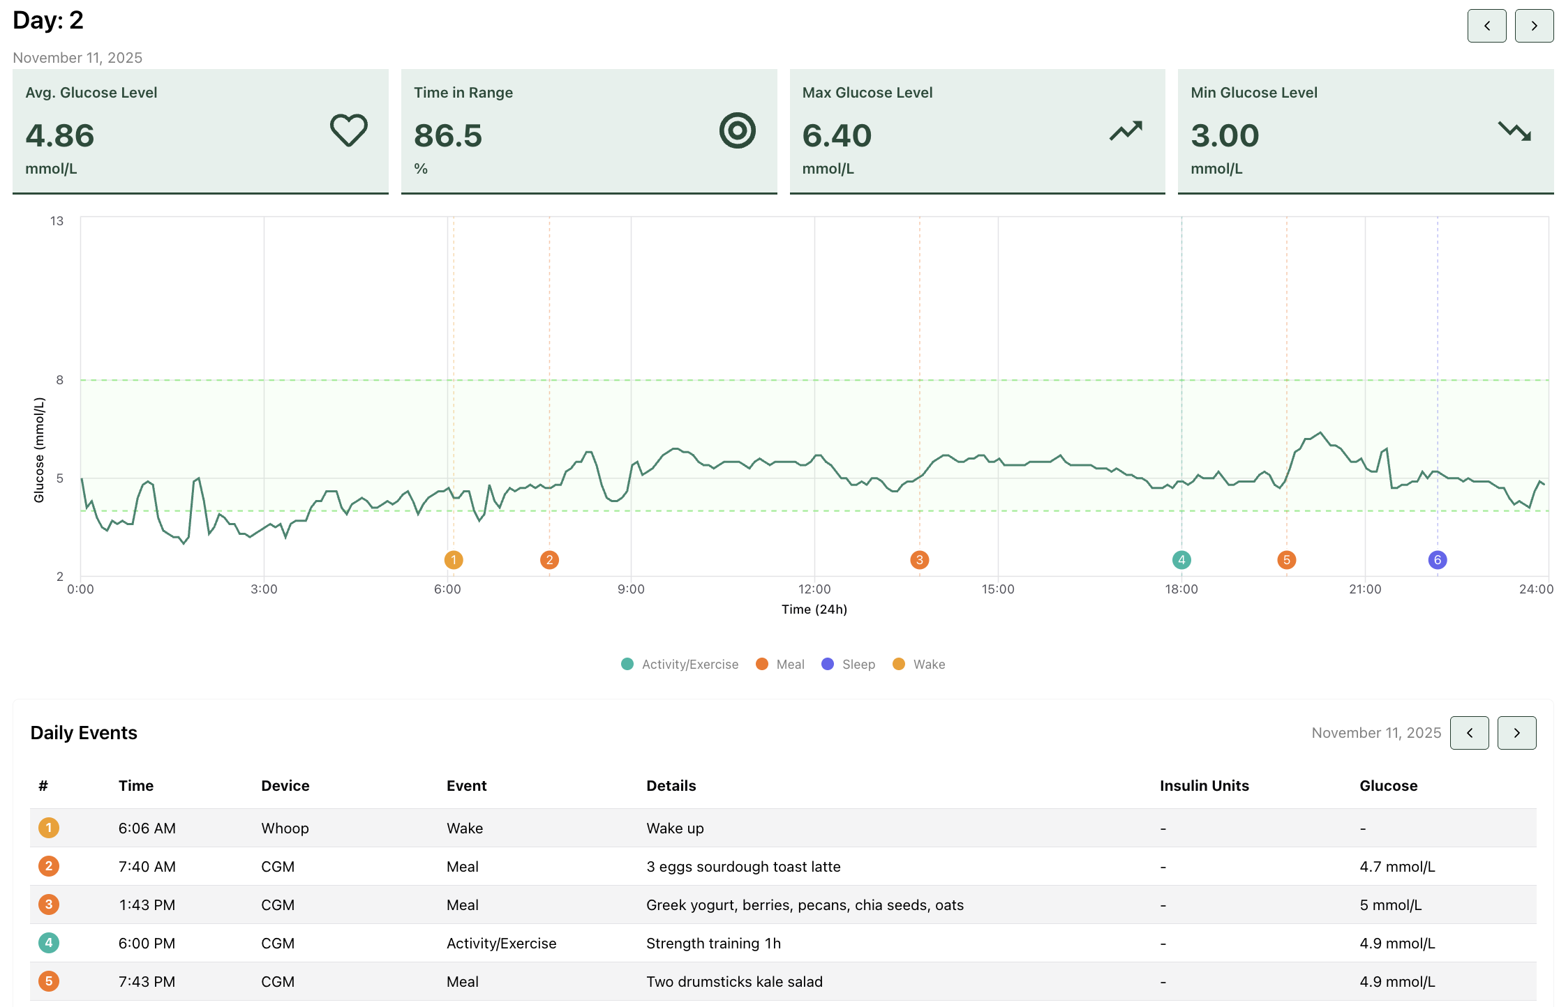Select the Strength training 1h event row

783,943
